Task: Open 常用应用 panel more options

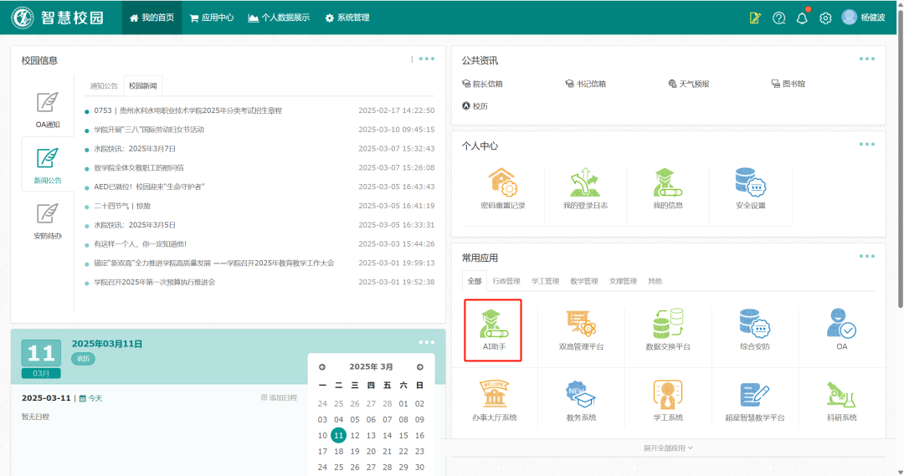Action: (x=866, y=256)
